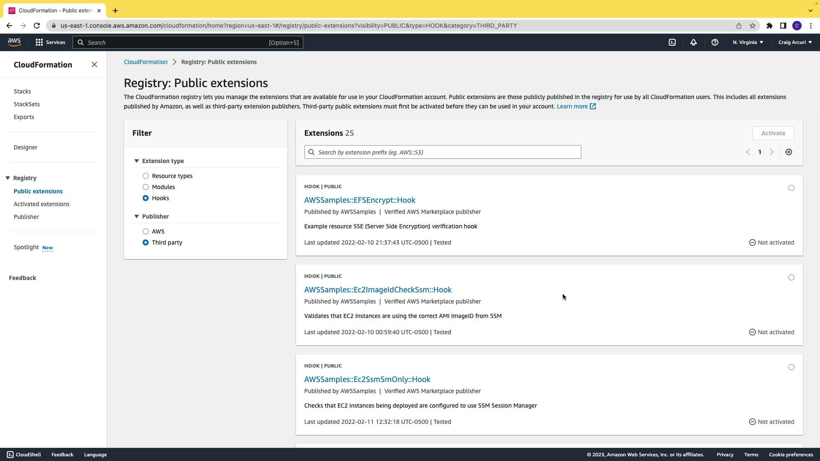Viewport: 820px width, 461px height.
Task: Open CloudShell icon in top navigation bar
Action: 672,42
